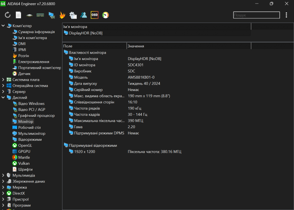The image size is (294, 210).
Task: Launch the memory benchmark RAM icon
Action: tap(40, 15)
